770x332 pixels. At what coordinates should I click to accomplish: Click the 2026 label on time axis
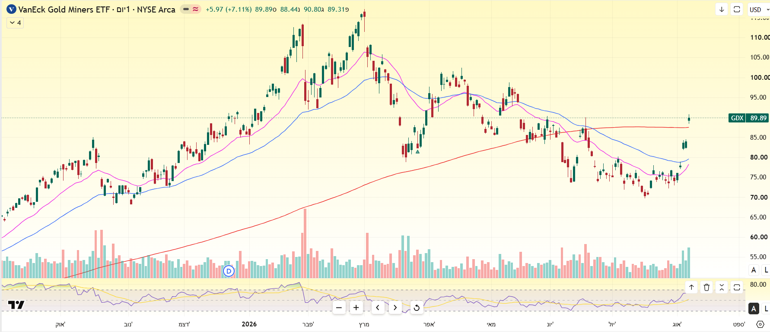[x=249, y=324]
